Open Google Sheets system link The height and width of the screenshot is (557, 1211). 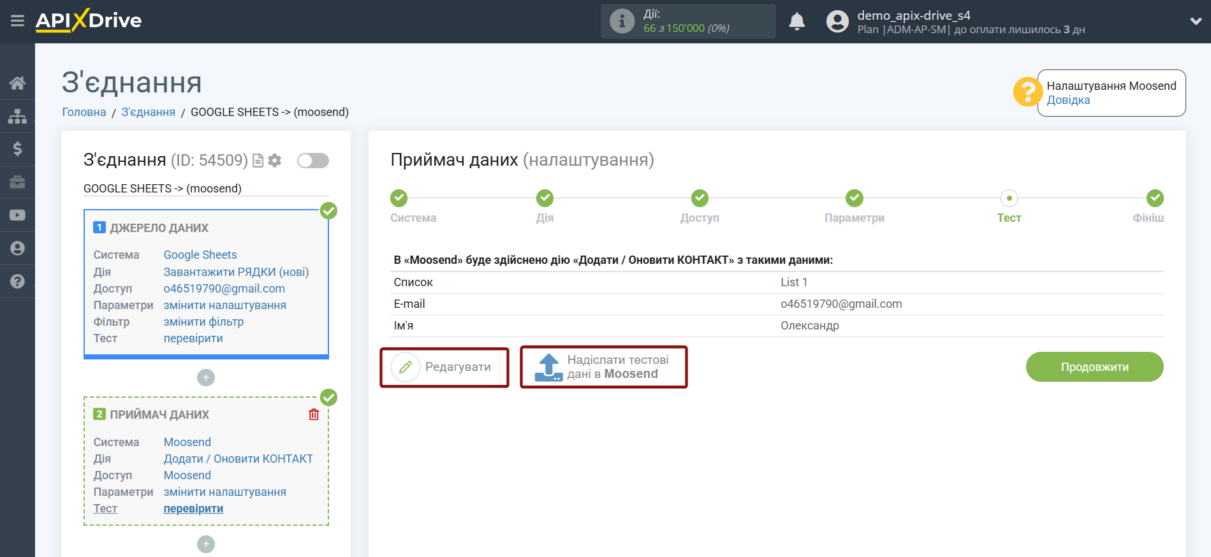[x=200, y=255]
